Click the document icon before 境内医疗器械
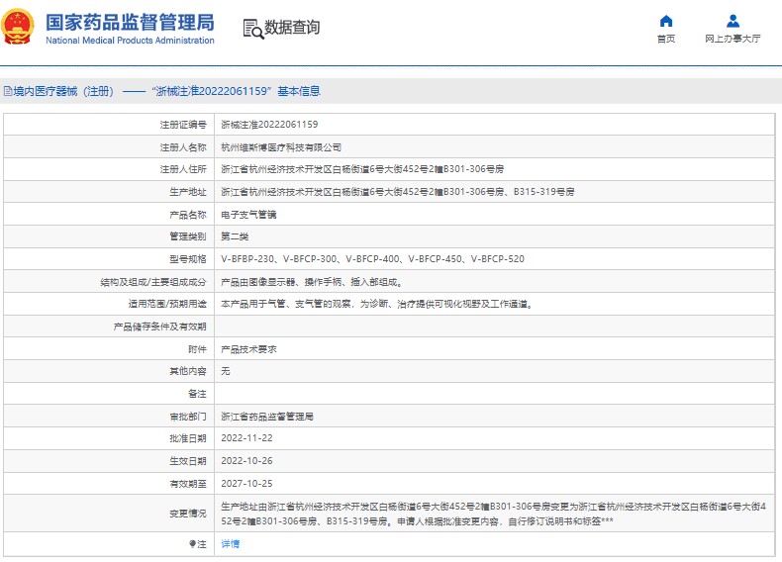 7,91
